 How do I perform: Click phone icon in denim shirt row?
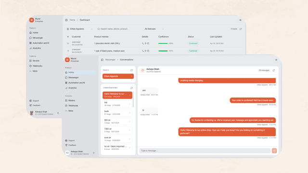(143, 43)
